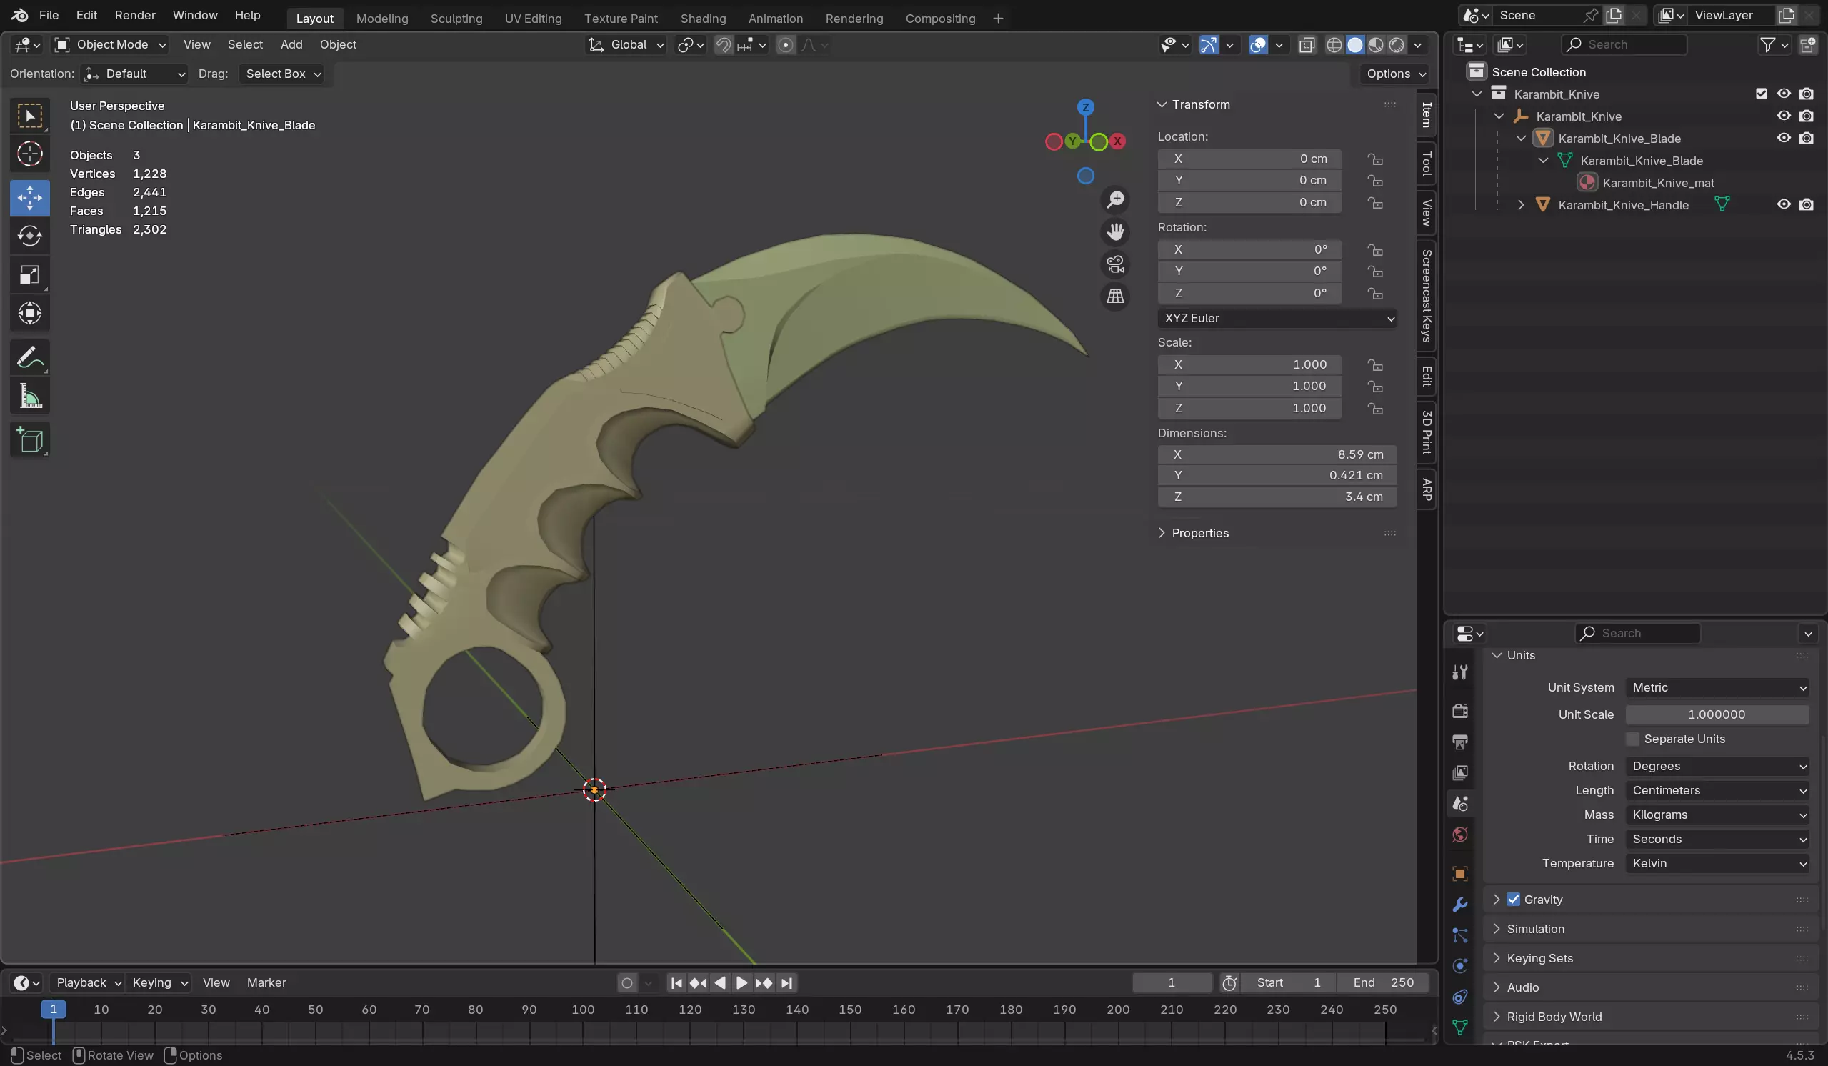Open the Render properties tab icon
The height and width of the screenshot is (1066, 1828).
pos(1460,711)
